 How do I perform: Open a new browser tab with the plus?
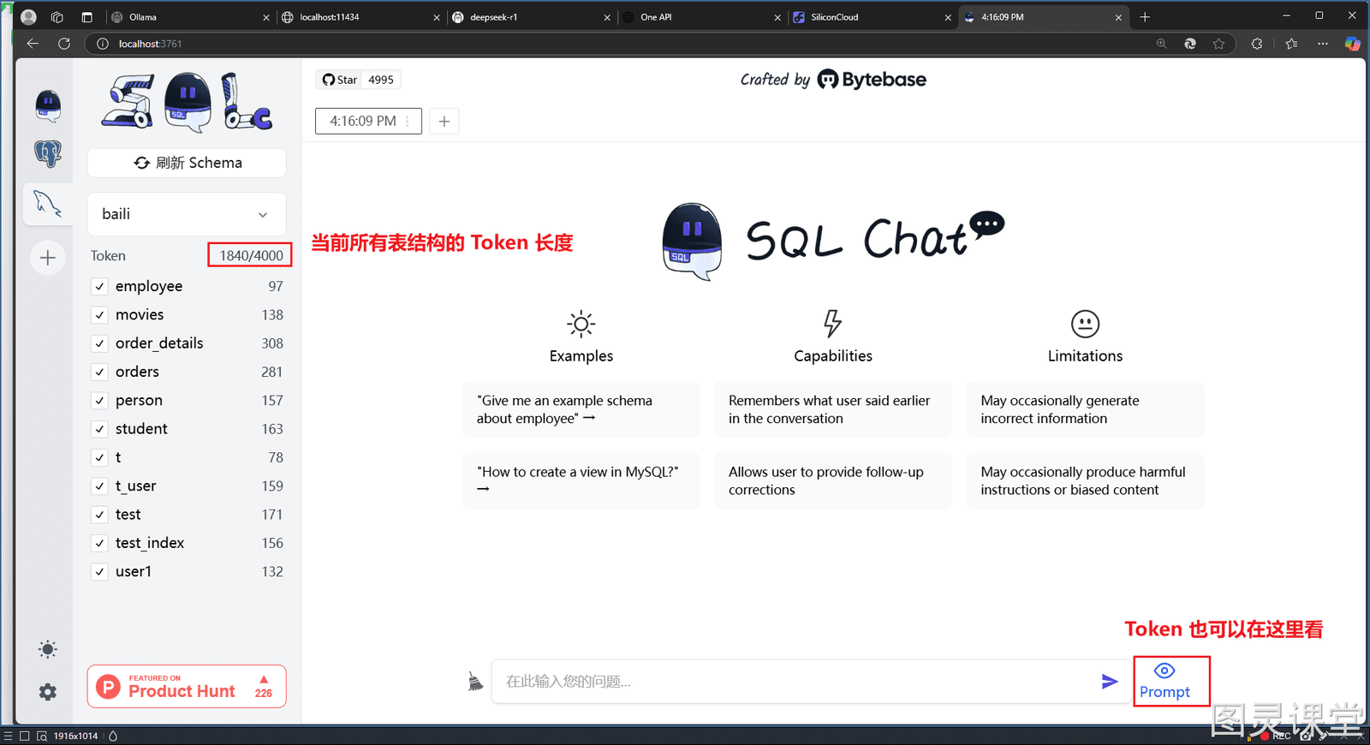1145,17
